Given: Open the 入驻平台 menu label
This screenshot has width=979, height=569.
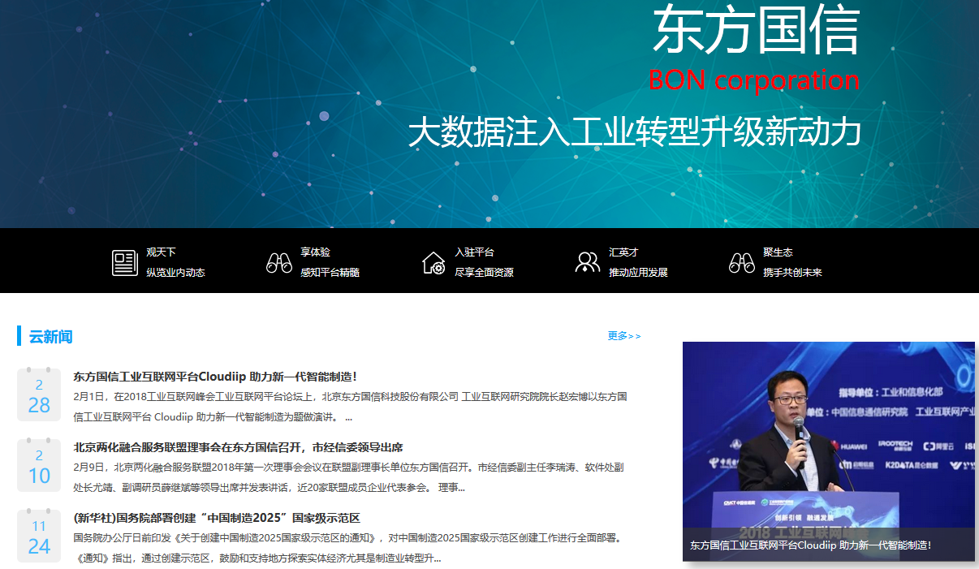Looking at the screenshot, I should pyautogui.click(x=474, y=252).
